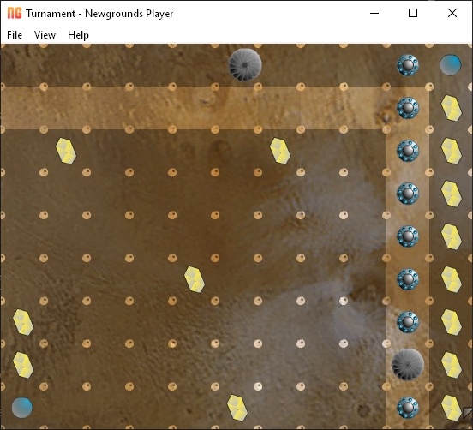
Task: Click yellow crystal right of lower grey turbine
Action: 452,365
